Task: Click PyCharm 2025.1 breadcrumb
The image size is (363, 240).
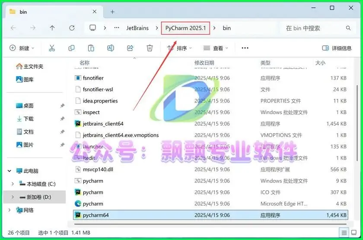Action: pyautogui.click(x=185, y=28)
